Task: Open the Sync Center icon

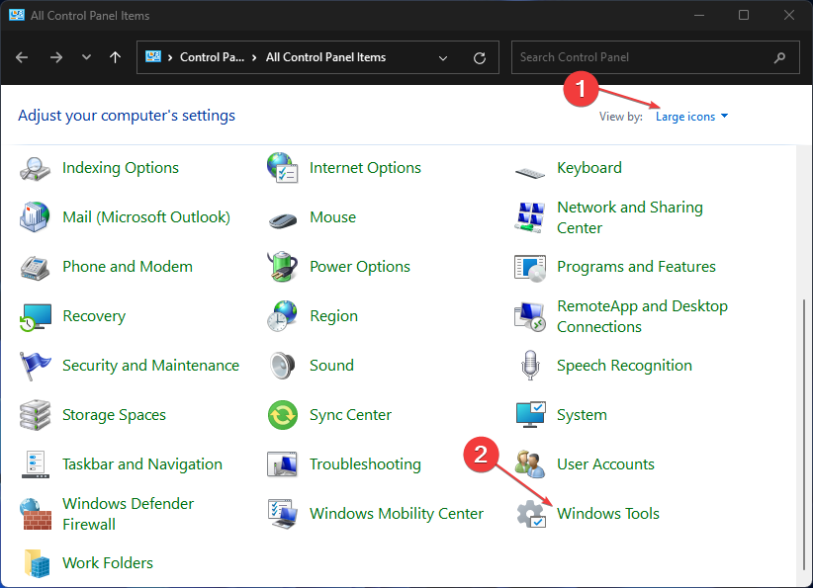Action: 283,415
